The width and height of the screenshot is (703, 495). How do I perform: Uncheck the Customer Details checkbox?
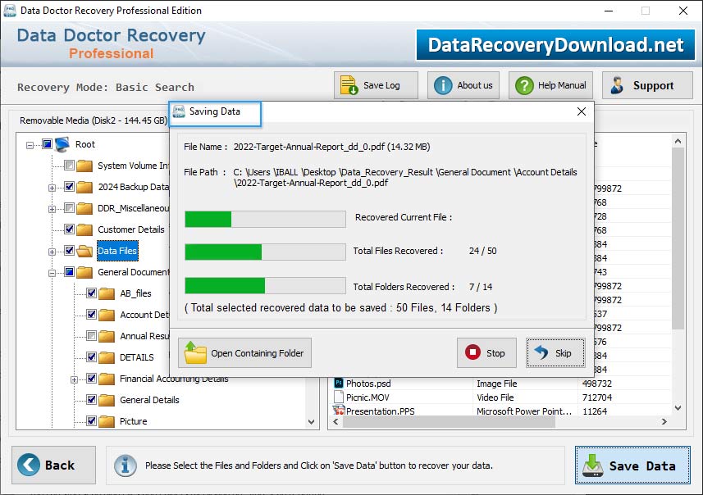point(69,229)
